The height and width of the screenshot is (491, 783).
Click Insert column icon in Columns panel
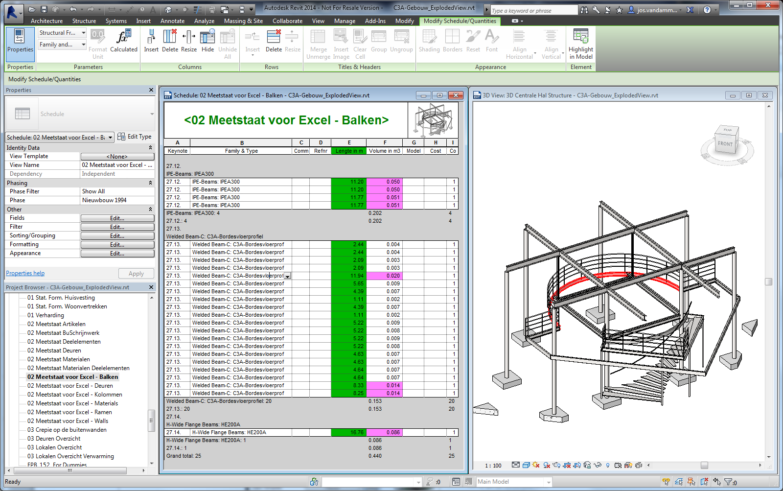click(x=151, y=41)
